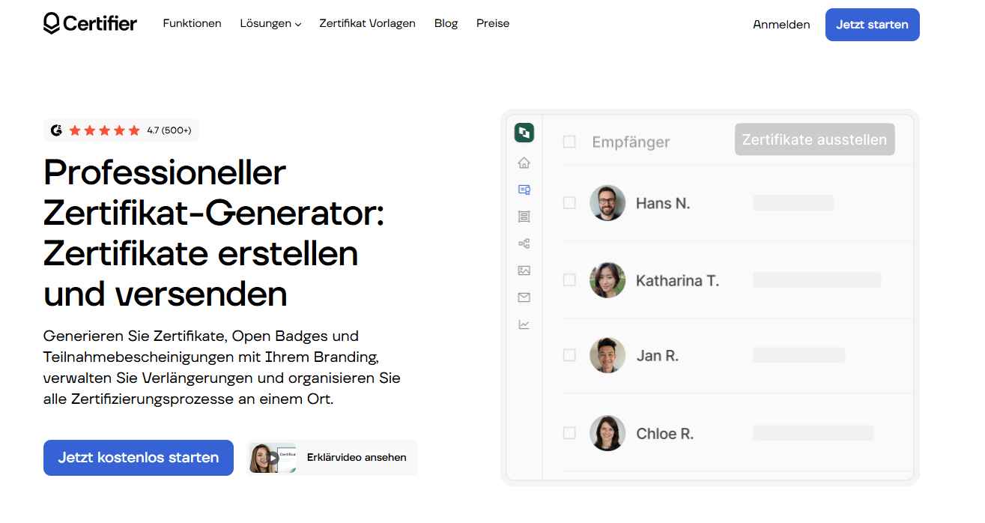
Task: Click Jetzt starten button in header
Action: (873, 25)
